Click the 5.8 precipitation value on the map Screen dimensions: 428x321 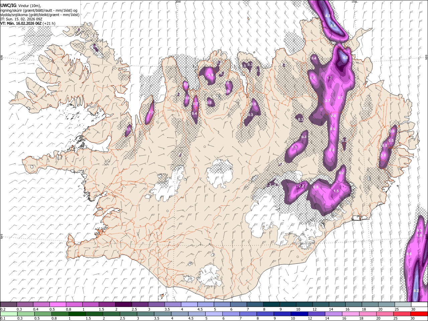[333, 26]
